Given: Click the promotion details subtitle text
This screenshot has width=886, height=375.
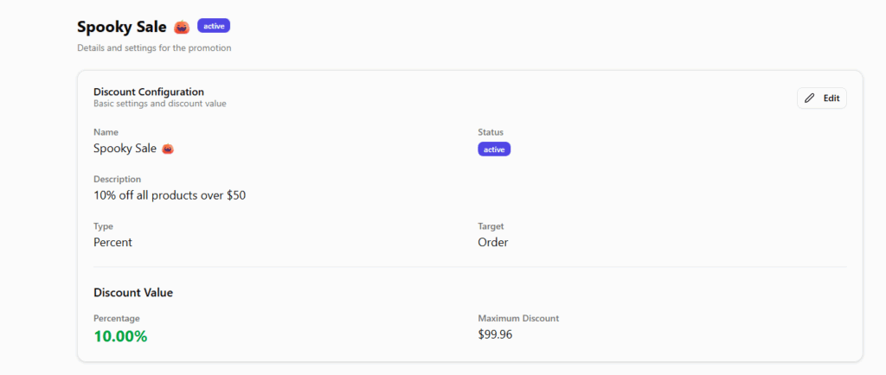Looking at the screenshot, I should (154, 48).
